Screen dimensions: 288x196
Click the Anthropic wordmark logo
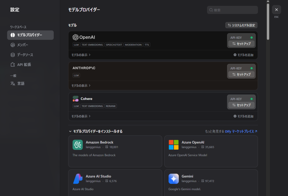tap(84, 68)
